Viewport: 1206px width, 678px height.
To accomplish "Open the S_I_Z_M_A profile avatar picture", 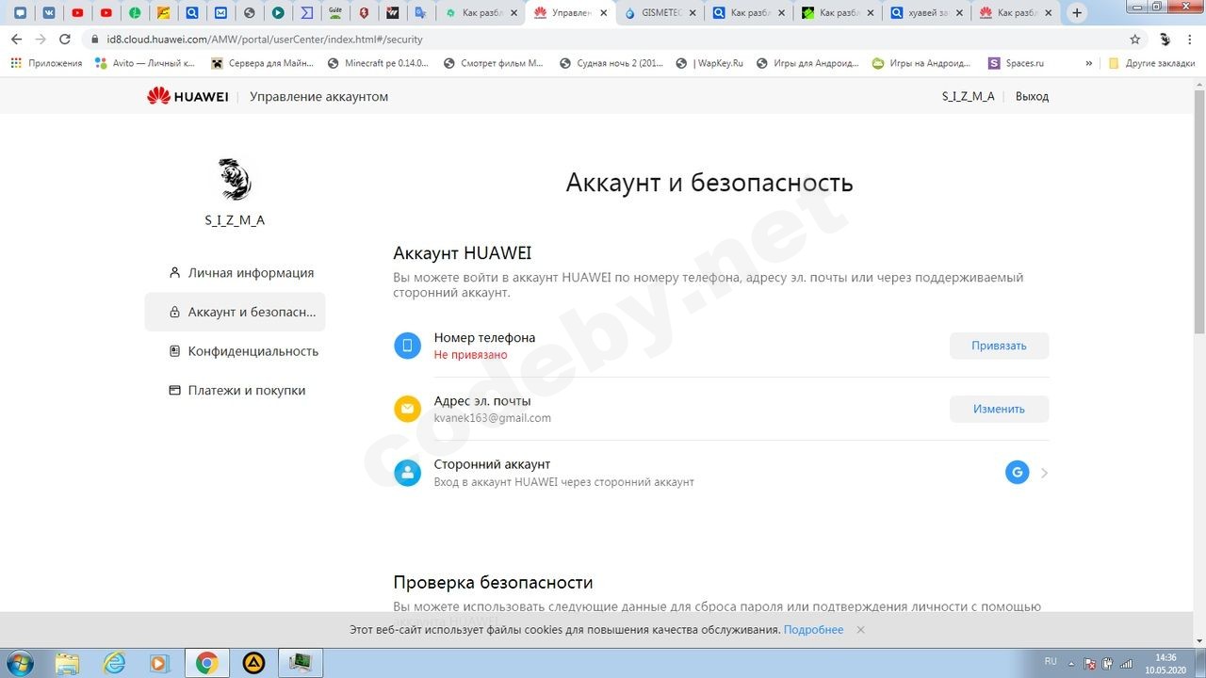I will tap(235, 178).
